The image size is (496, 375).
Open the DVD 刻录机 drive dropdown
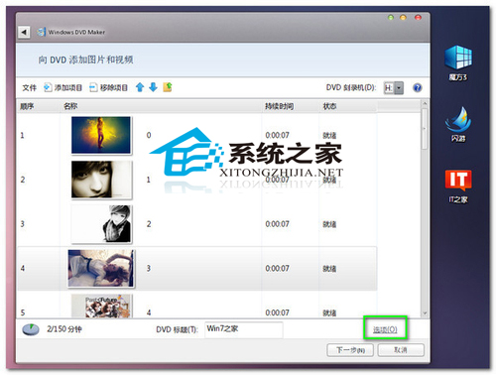[x=394, y=88]
